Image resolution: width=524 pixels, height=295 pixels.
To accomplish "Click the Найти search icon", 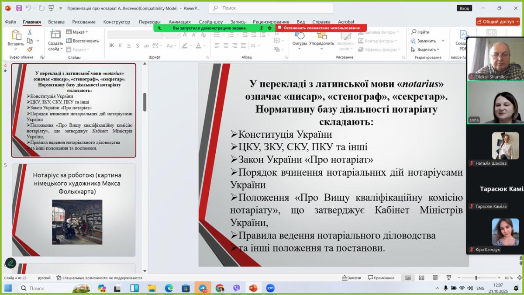I will pos(420,32).
